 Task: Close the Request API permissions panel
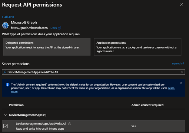(181, 5)
